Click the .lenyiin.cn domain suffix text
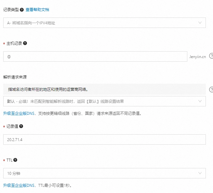Viewport: 213px width, 193px height. tap(197, 57)
